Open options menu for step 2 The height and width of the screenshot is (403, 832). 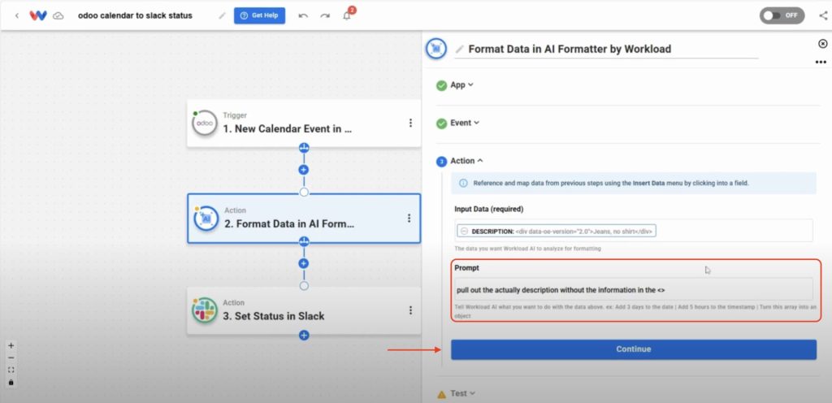pyautogui.click(x=409, y=218)
